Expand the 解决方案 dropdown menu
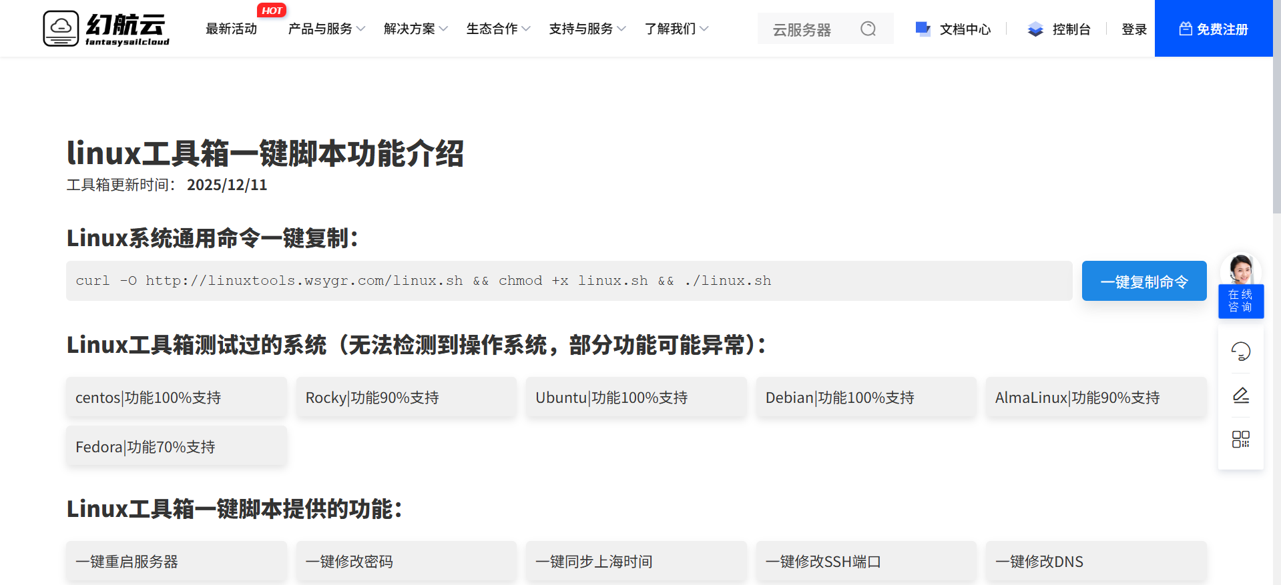Viewport: 1281px width, 585px height. point(415,29)
